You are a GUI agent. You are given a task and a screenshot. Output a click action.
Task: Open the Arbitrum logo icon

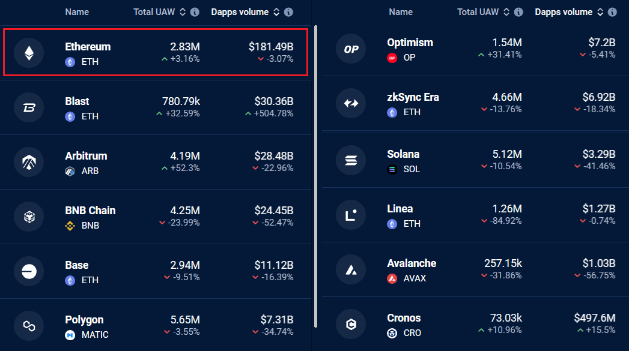click(x=29, y=162)
